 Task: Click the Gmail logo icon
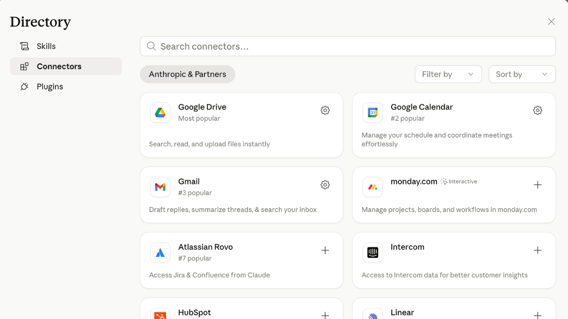click(160, 187)
